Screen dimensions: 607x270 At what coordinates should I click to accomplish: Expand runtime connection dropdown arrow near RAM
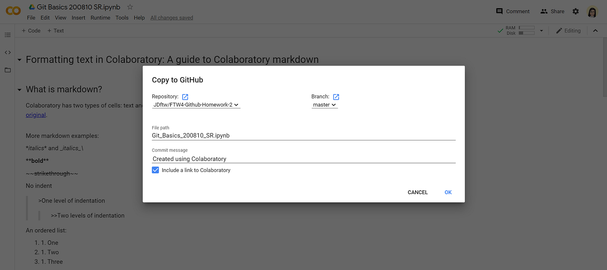pyautogui.click(x=541, y=31)
